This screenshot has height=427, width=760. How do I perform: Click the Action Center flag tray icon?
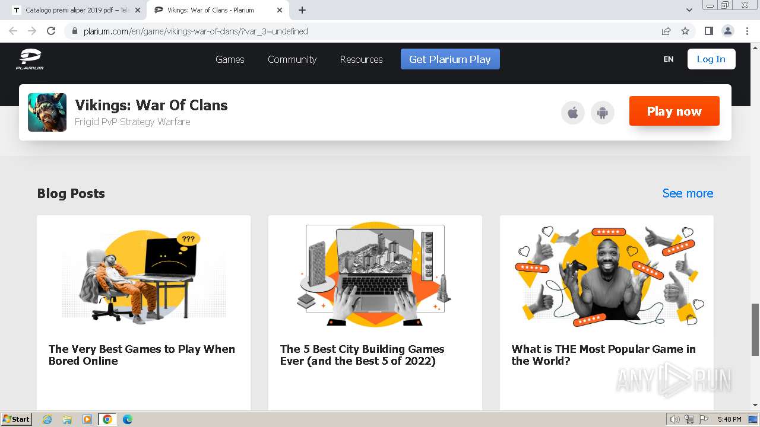[703, 419]
